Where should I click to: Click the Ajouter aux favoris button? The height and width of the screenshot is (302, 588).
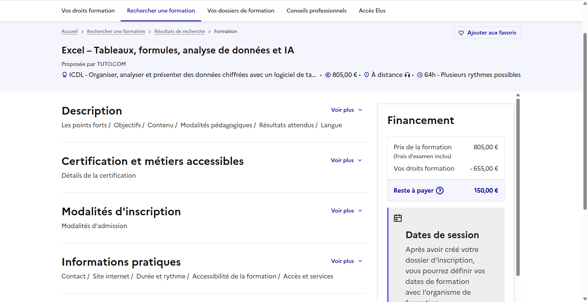click(x=487, y=33)
